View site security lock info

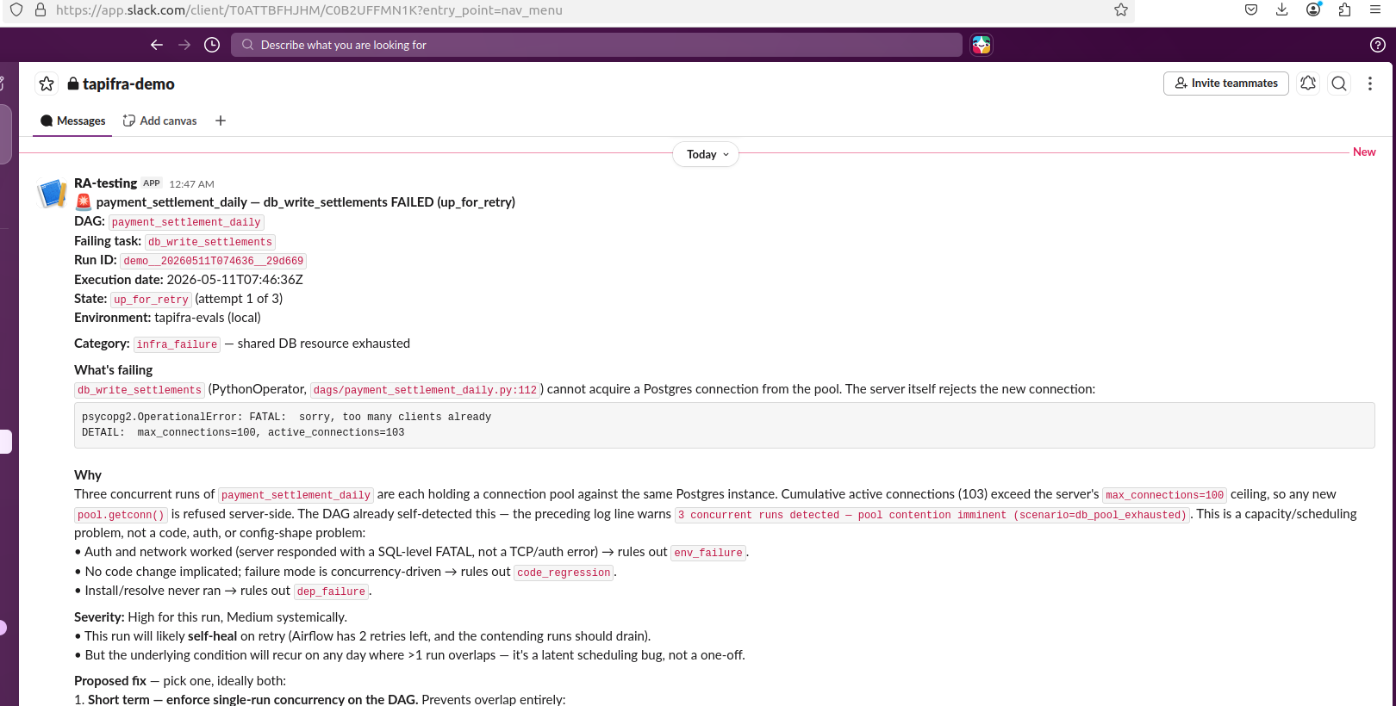pos(41,10)
